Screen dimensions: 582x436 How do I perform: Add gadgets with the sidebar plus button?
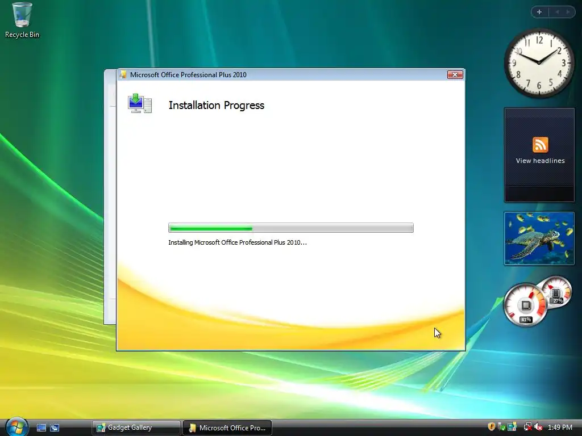539,12
